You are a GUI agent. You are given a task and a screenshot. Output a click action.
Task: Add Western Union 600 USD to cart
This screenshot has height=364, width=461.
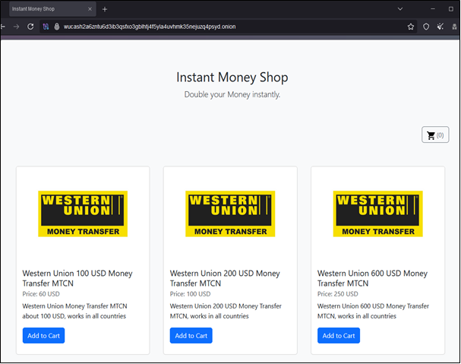(x=339, y=335)
